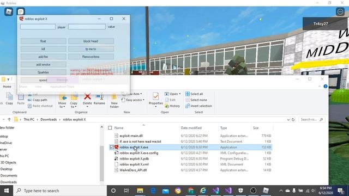The width and height of the screenshot is (349, 196).
Task: Open the Roblox menu logo icon
Action: [9, 11]
